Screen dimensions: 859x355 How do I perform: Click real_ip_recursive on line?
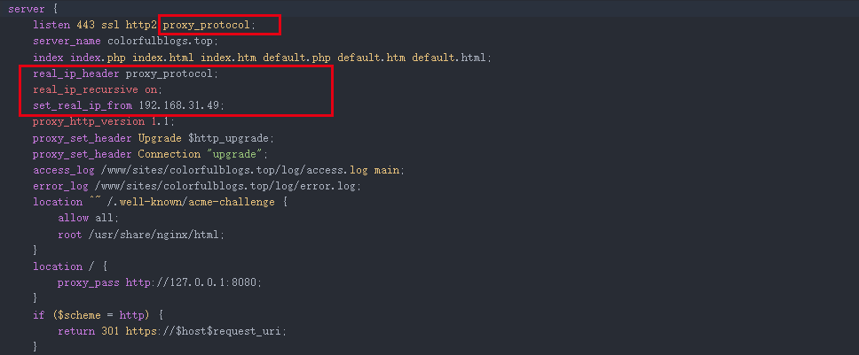[x=98, y=89]
